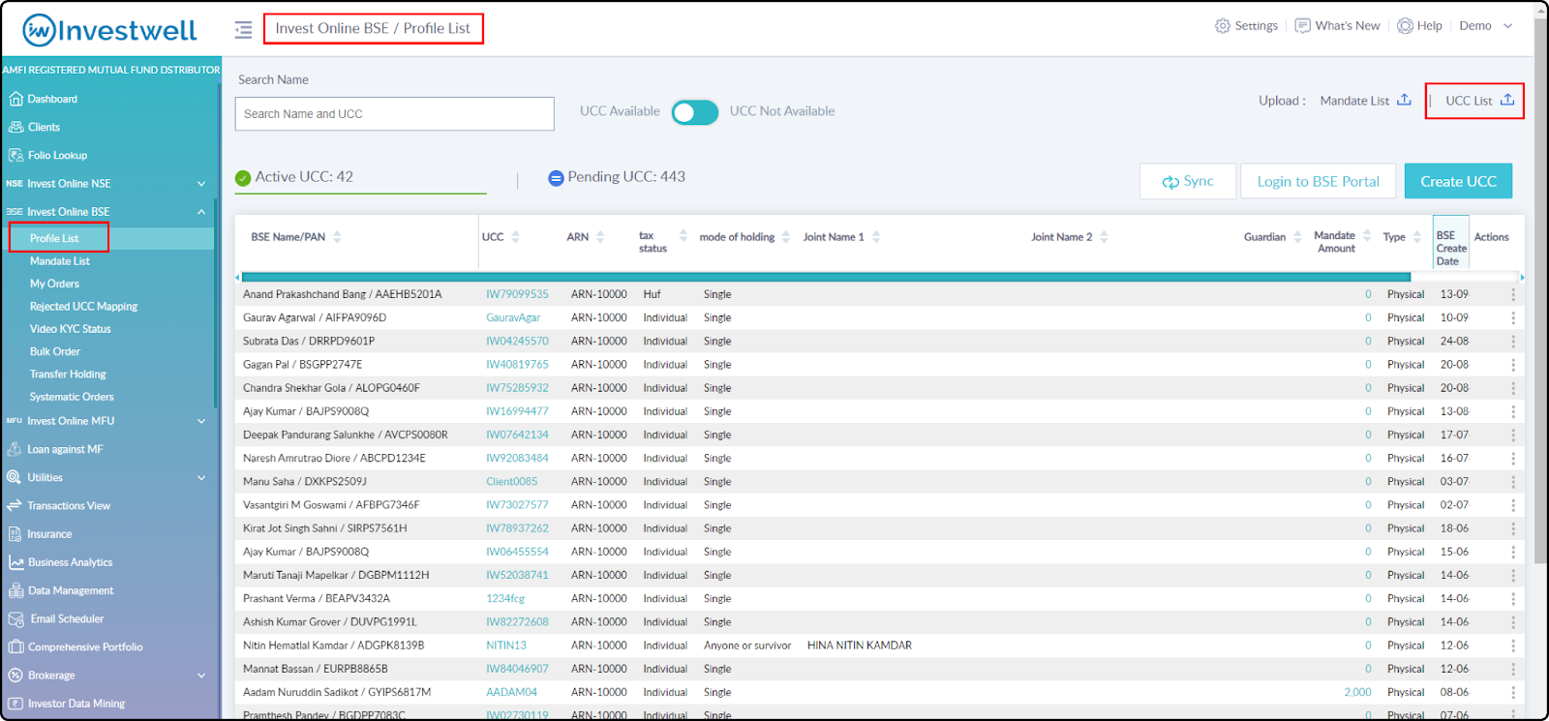Open Insurance section
The width and height of the screenshot is (1549, 721).
point(48,533)
